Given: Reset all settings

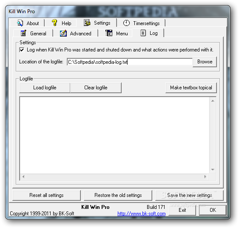Looking at the screenshot, I should coord(46,195).
